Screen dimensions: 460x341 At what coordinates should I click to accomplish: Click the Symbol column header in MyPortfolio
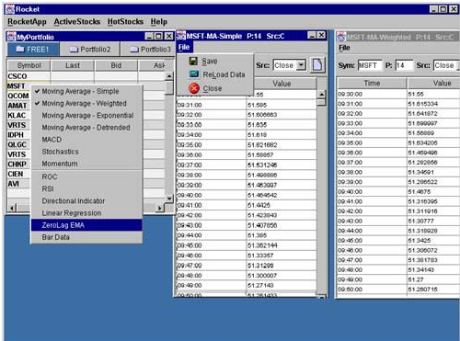click(29, 65)
